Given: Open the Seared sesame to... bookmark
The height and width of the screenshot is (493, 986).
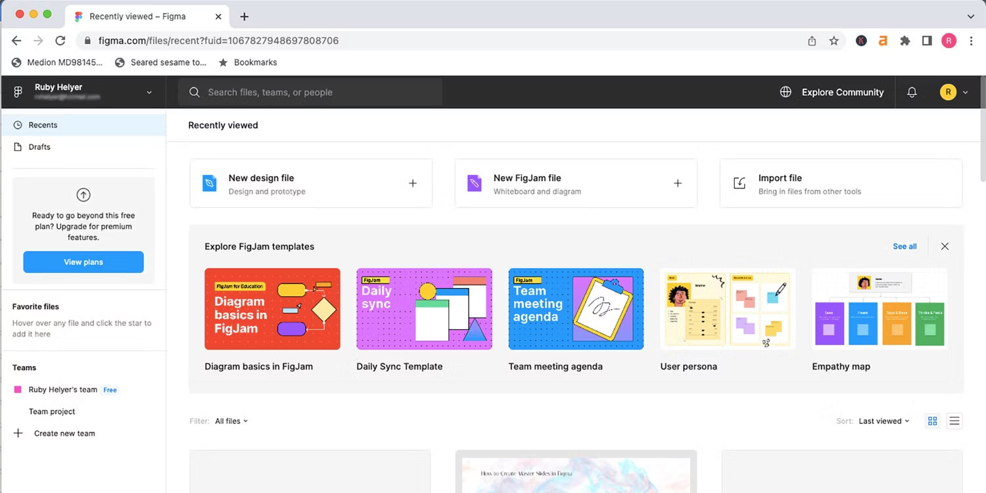Looking at the screenshot, I should click(161, 62).
